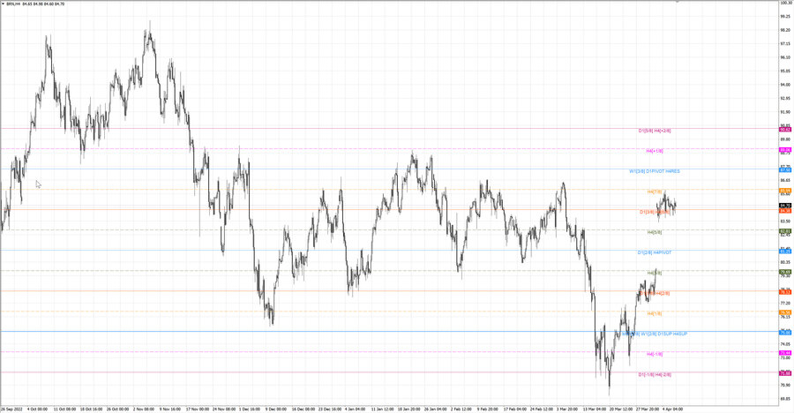794x413 pixels.
Task: Click the W1[3/8] D1PIVOT H4RES label
Action: [655, 171]
